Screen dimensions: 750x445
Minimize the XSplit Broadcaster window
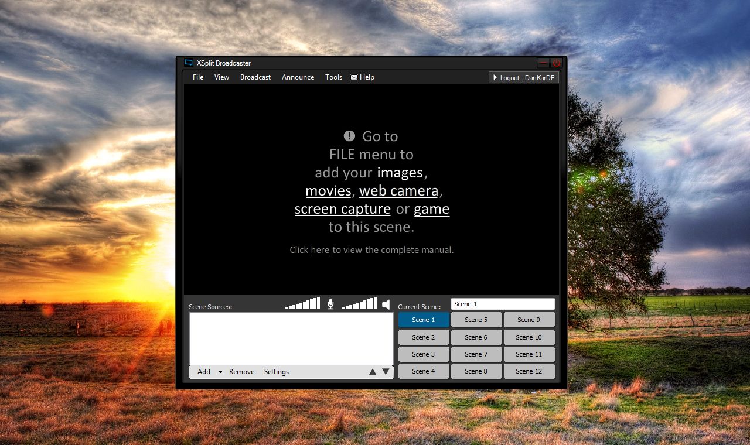pos(544,63)
